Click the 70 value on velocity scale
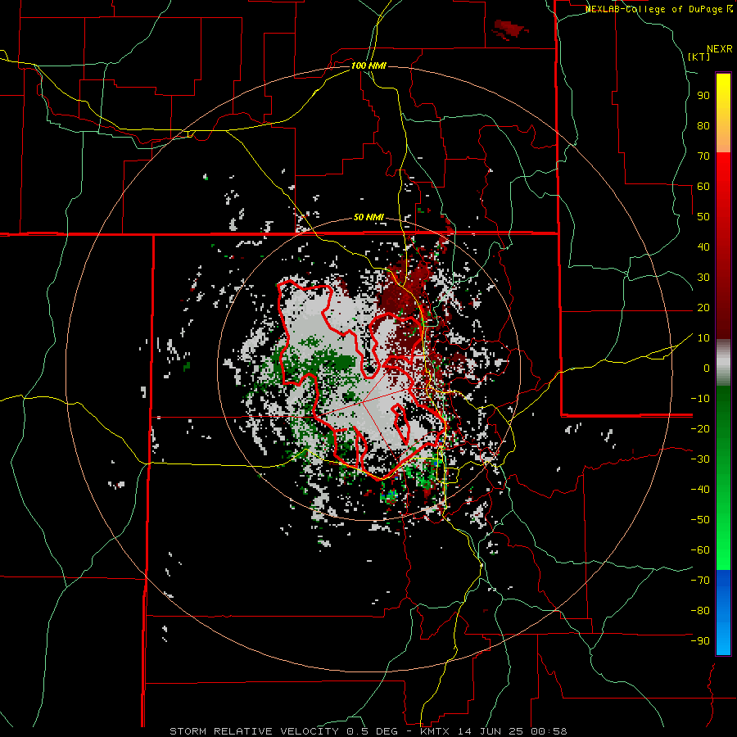The image size is (737, 737). point(703,156)
